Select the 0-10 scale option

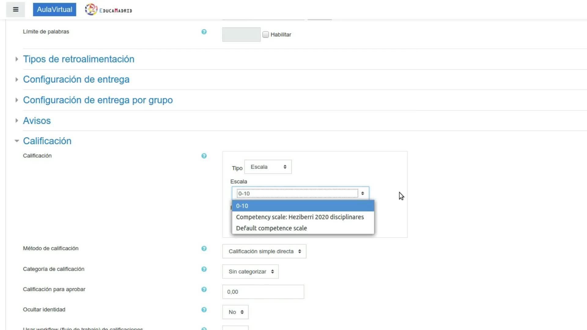click(303, 206)
